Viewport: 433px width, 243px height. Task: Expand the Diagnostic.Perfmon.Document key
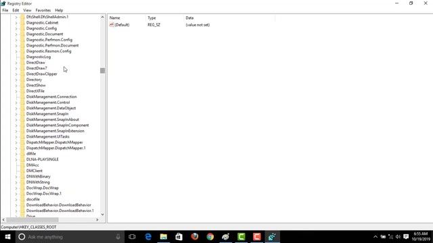click(x=16, y=45)
